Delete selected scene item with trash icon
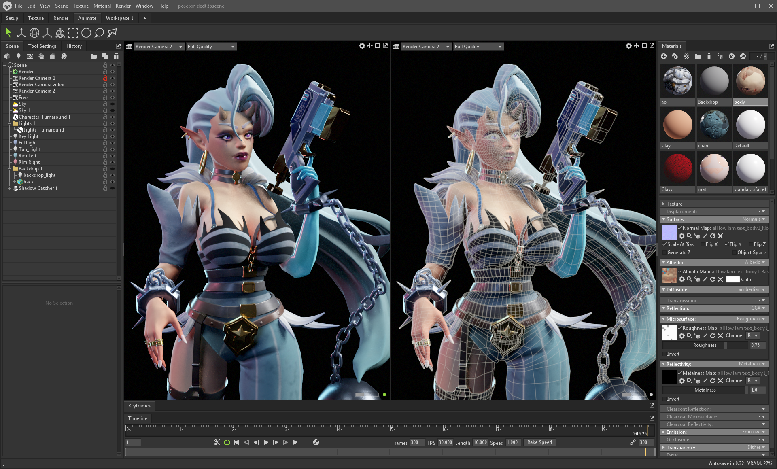This screenshot has width=777, height=469. pyautogui.click(x=117, y=56)
